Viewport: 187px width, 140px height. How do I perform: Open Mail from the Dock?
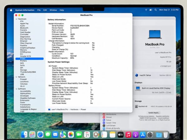pyautogui.click(x=55, y=135)
